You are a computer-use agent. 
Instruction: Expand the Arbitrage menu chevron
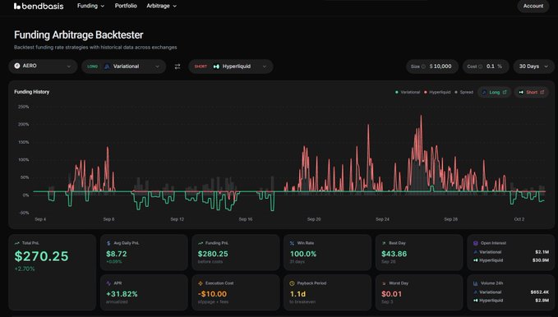(175, 6)
